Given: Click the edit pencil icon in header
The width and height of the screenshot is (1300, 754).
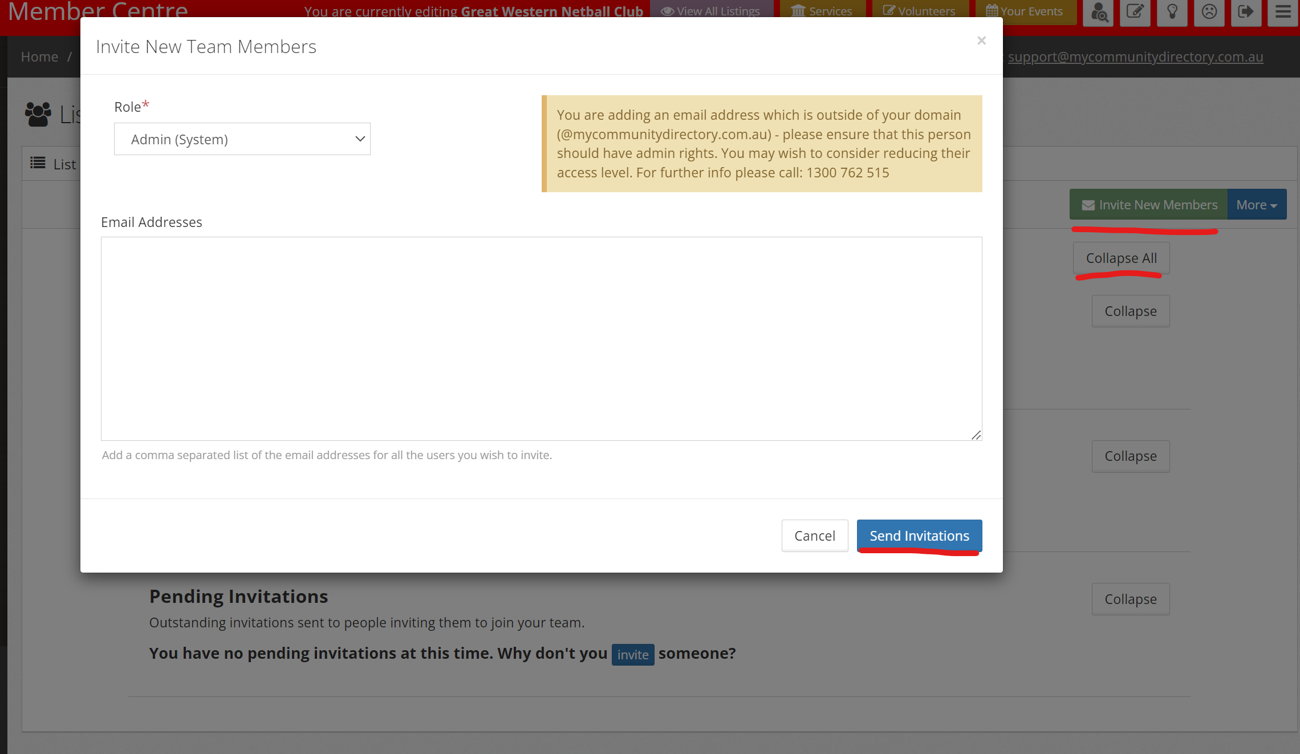Looking at the screenshot, I should pyautogui.click(x=1135, y=12).
